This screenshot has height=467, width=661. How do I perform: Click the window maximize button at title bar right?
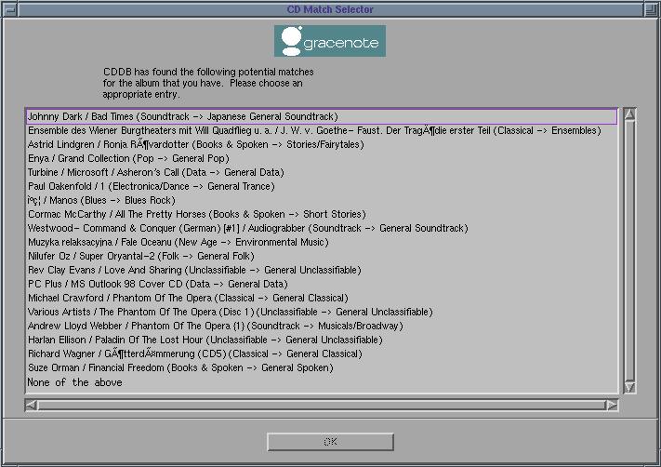pyautogui.click(x=652, y=9)
